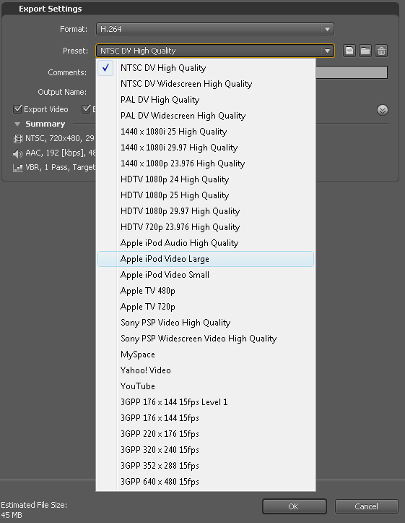Viewport: 405px width, 523px height.
Task: Click the import preset folder icon
Action: click(365, 51)
